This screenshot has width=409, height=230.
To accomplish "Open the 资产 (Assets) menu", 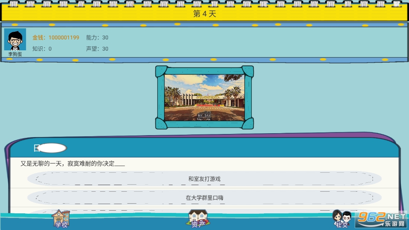I will tap(198, 218).
